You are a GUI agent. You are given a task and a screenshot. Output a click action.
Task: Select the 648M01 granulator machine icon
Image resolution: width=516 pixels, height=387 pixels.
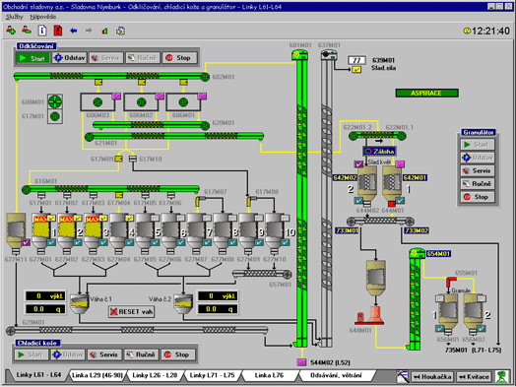(369, 315)
